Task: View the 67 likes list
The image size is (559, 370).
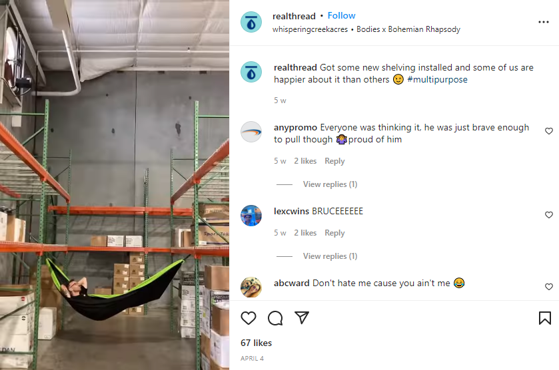Action: [x=256, y=343]
